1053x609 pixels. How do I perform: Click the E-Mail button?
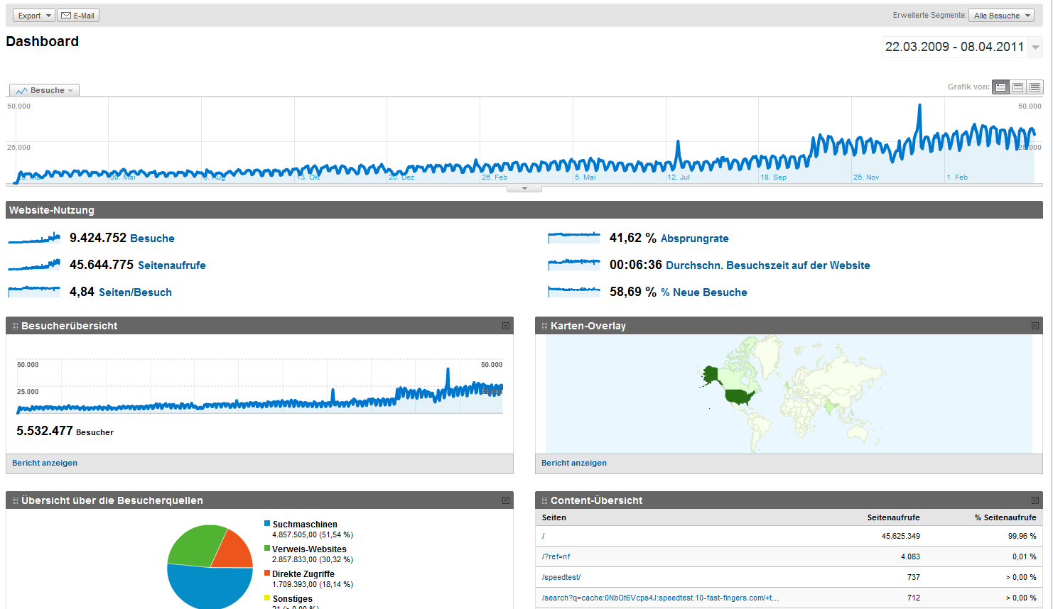[x=78, y=16]
